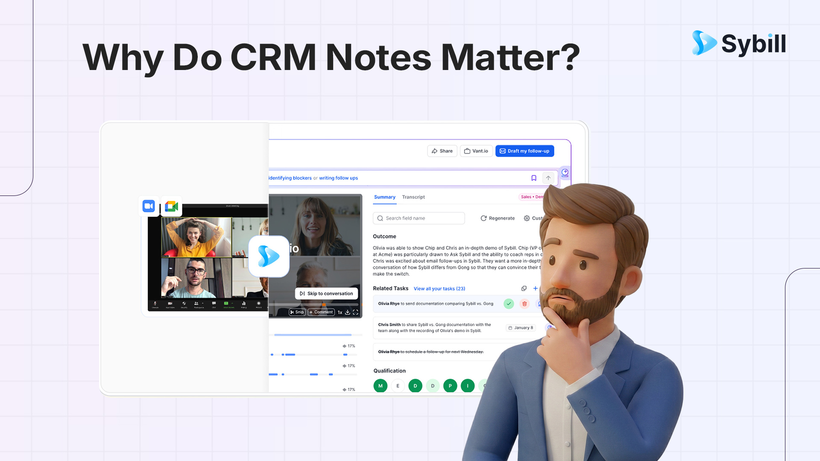Submit prompt with the up-arrow icon
The height and width of the screenshot is (461, 820).
(x=548, y=178)
